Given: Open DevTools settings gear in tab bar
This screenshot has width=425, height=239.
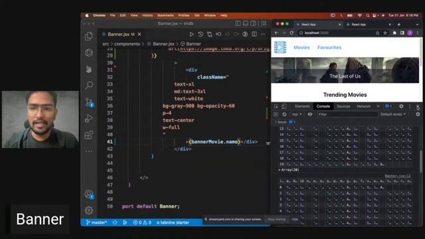Looking at the screenshot, I should tap(401, 106).
